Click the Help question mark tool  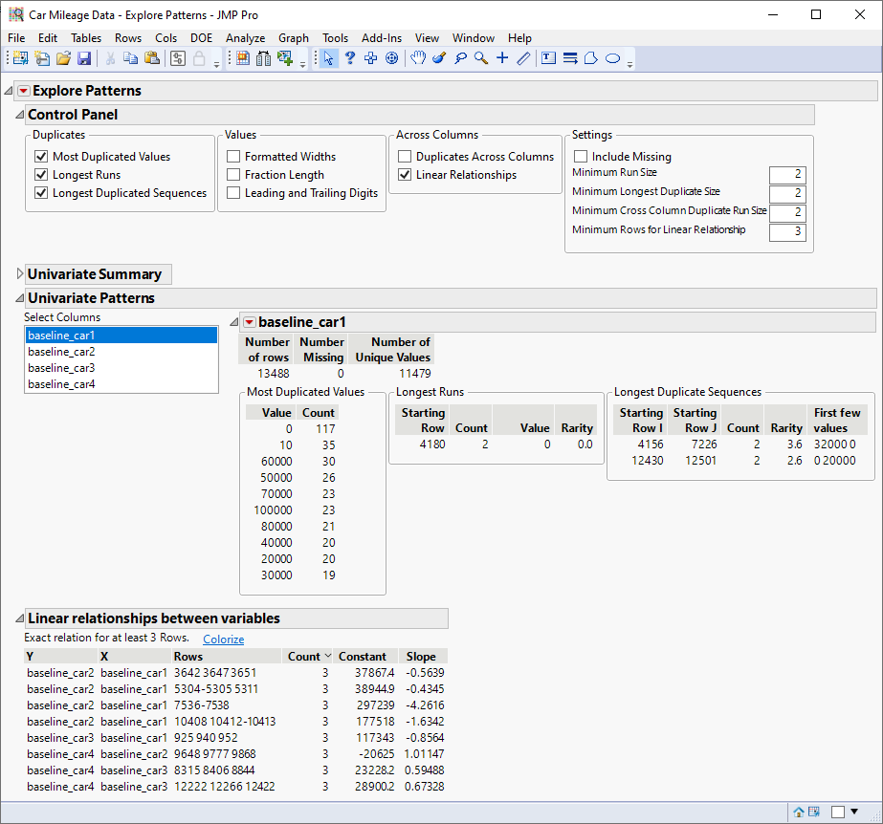click(349, 58)
